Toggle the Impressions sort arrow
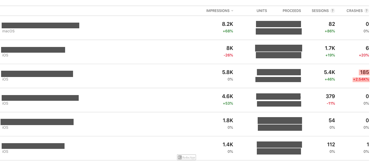 [232, 11]
